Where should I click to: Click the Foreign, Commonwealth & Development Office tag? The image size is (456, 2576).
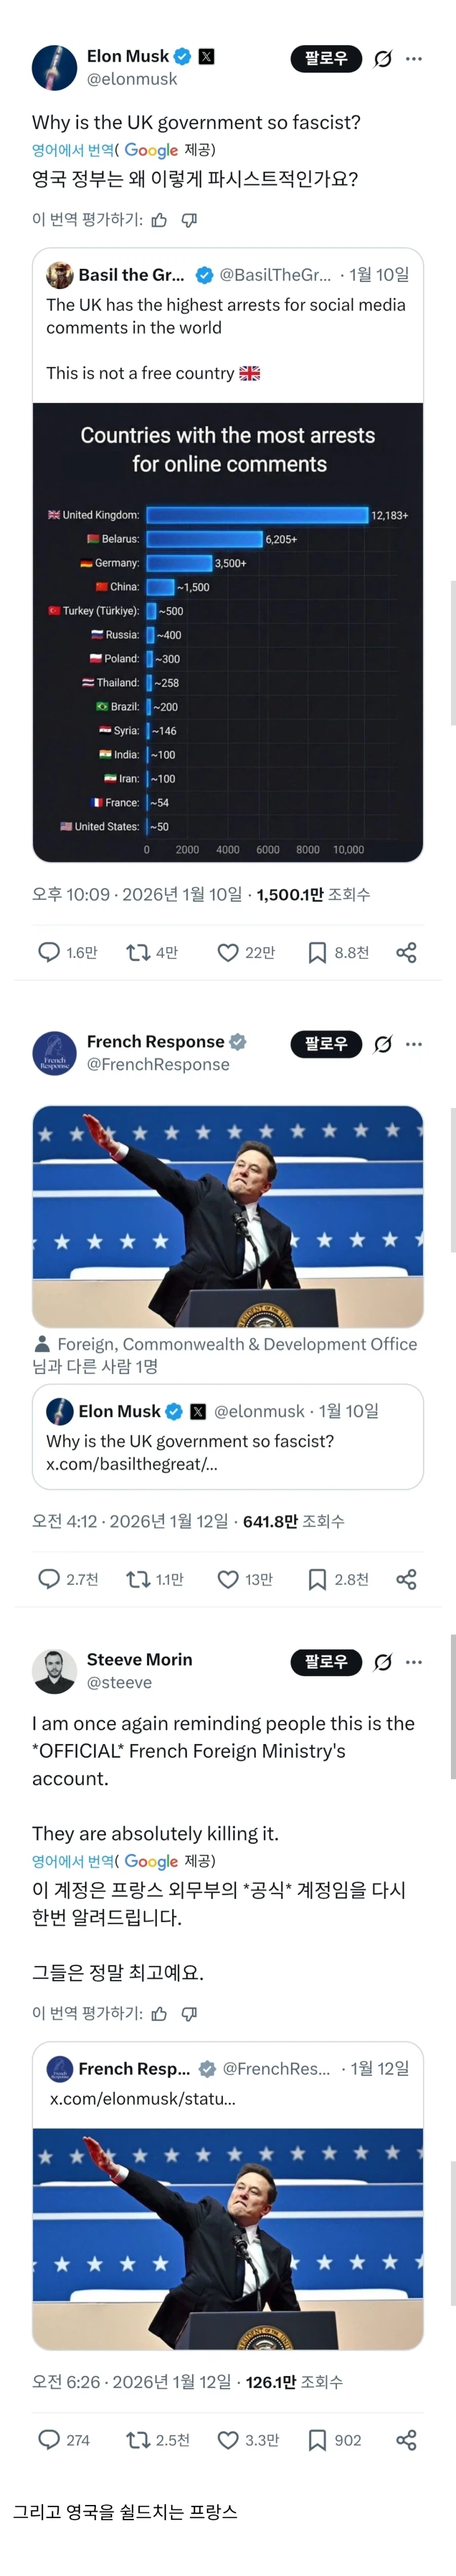click(x=237, y=1344)
